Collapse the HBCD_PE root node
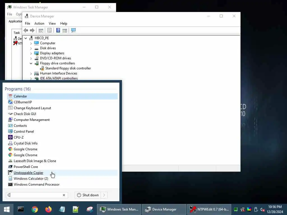This screenshot has height=215, width=287. point(26,38)
